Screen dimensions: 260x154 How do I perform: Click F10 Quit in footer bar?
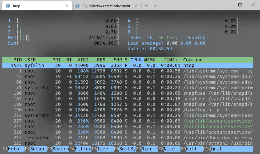tap(216, 149)
